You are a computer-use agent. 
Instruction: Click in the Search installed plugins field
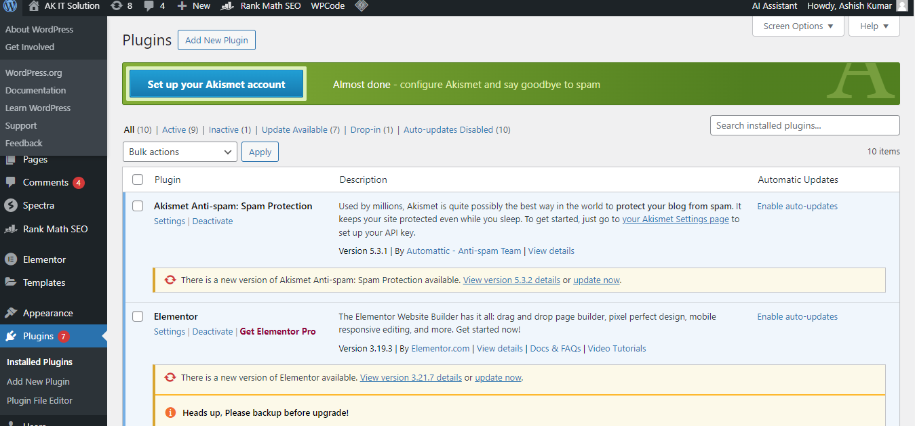click(804, 125)
